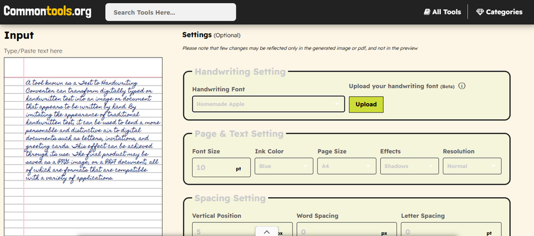Click the Upload font button
This screenshot has height=236, width=534.
366,104
